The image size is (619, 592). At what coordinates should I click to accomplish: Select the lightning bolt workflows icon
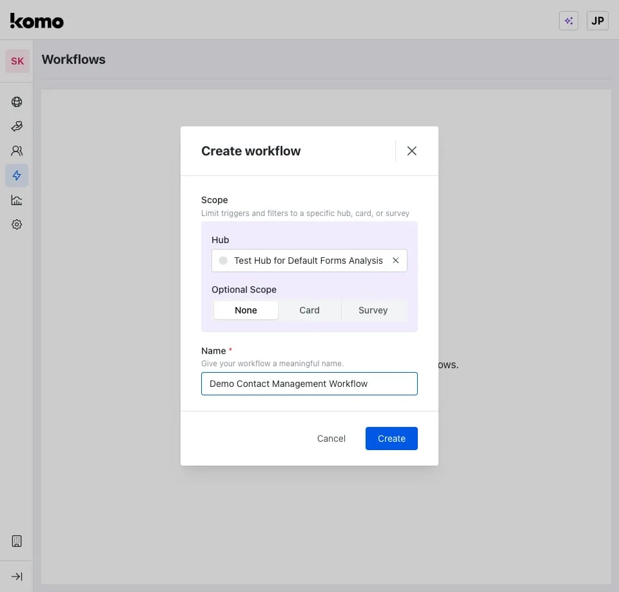(x=17, y=175)
